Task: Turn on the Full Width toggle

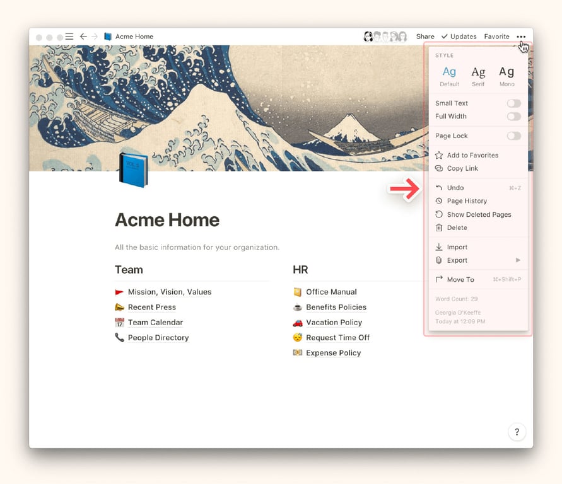Action: pos(513,117)
